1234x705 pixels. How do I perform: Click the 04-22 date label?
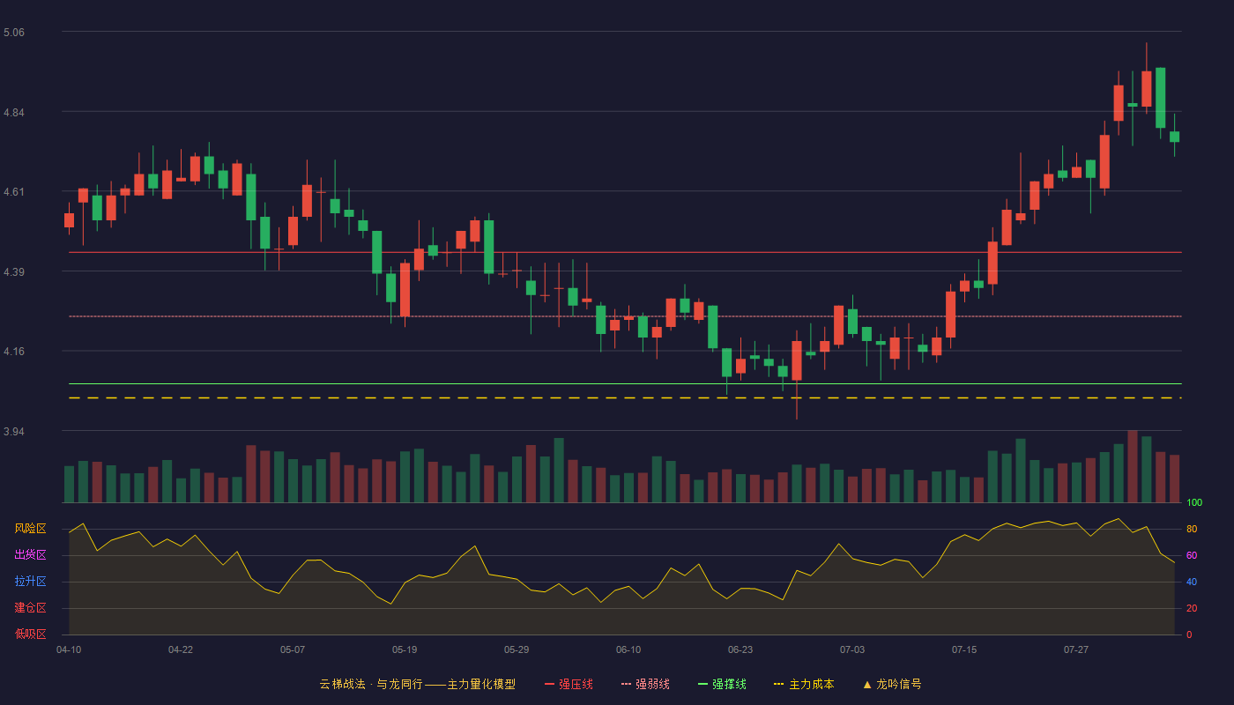181,649
